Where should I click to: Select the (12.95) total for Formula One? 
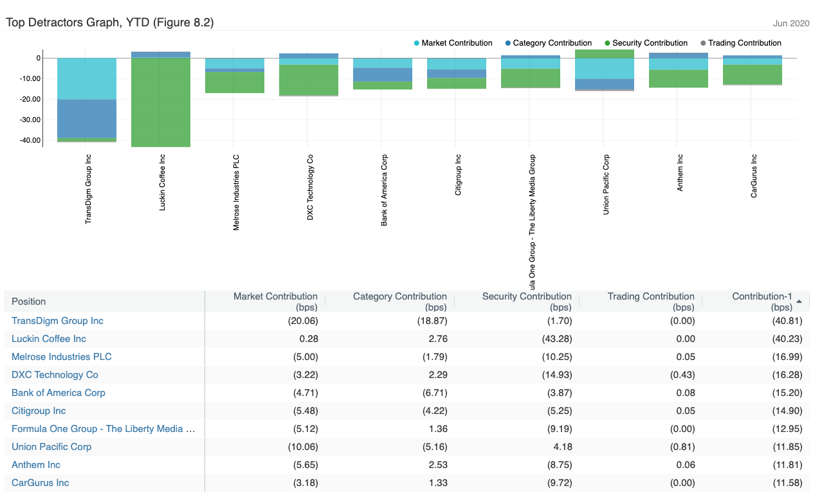tap(789, 429)
